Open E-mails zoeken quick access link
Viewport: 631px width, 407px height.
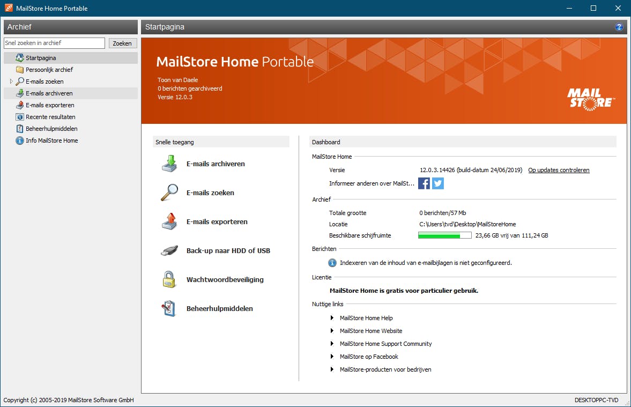pyautogui.click(x=210, y=193)
